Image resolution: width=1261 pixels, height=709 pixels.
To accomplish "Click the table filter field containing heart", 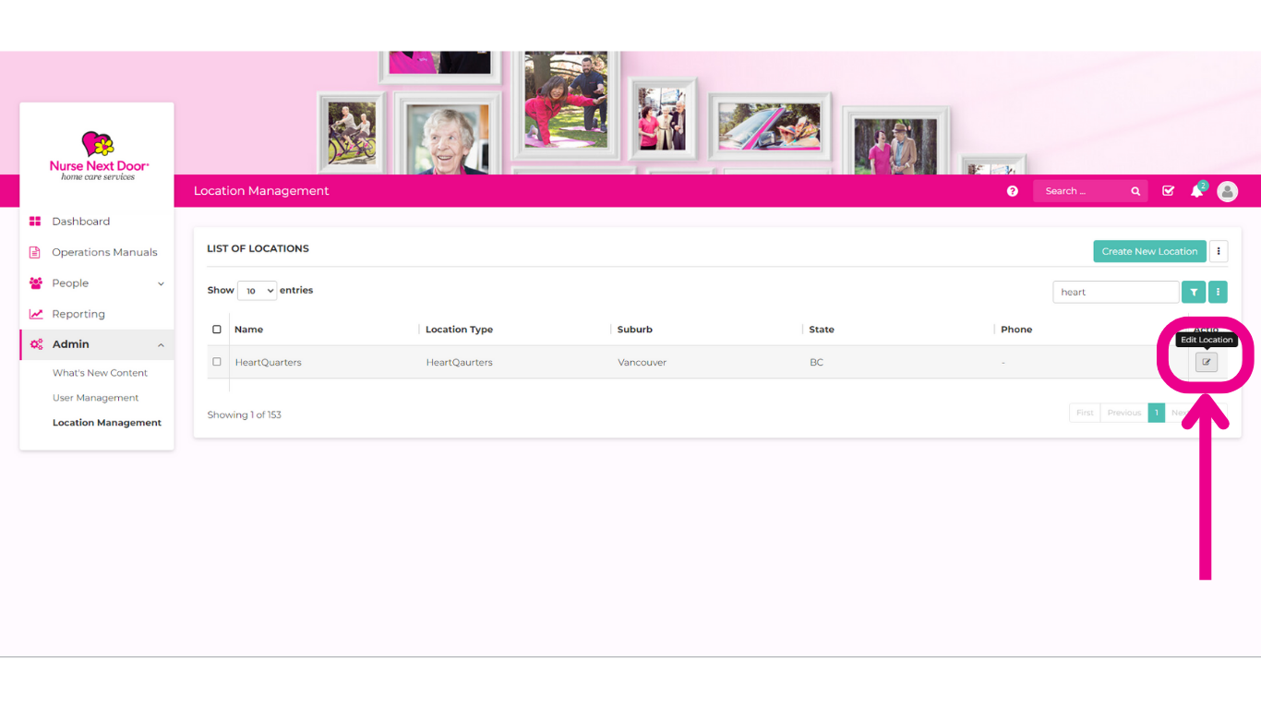I will (1115, 292).
